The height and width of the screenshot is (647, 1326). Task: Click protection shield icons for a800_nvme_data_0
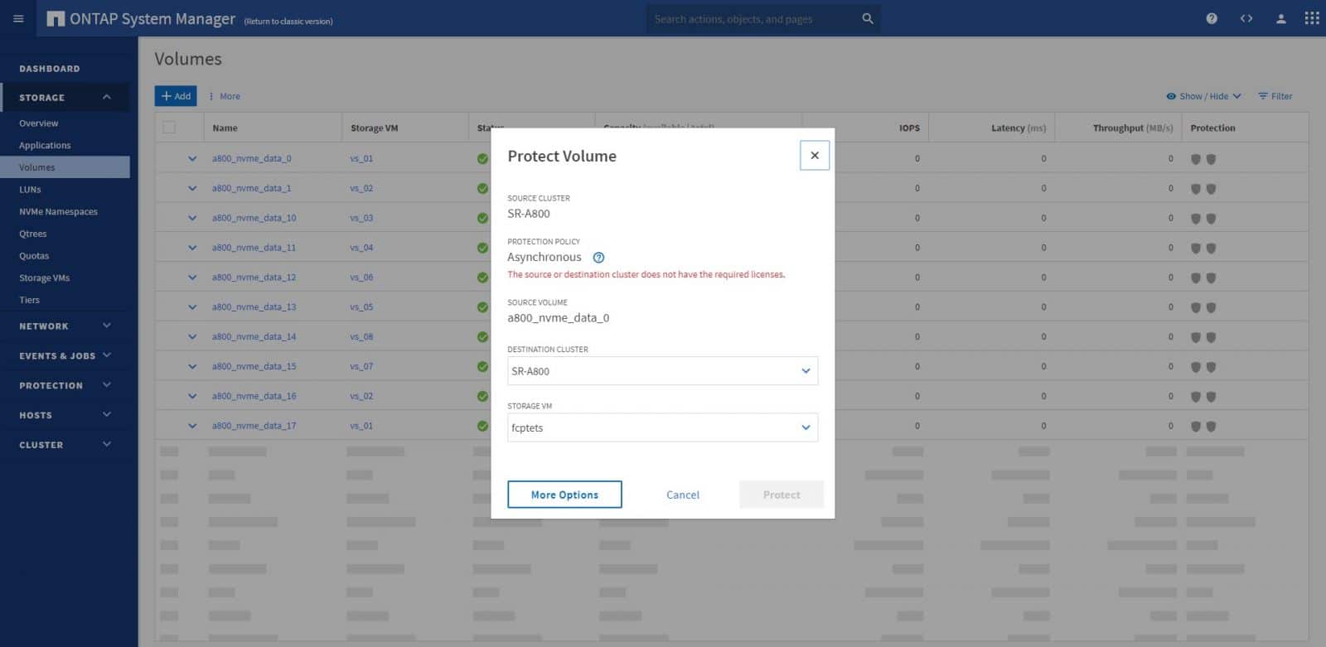(x=1203, y=159)
